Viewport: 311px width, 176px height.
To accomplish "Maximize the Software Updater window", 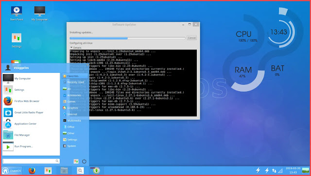I will (x=190, y=24).
